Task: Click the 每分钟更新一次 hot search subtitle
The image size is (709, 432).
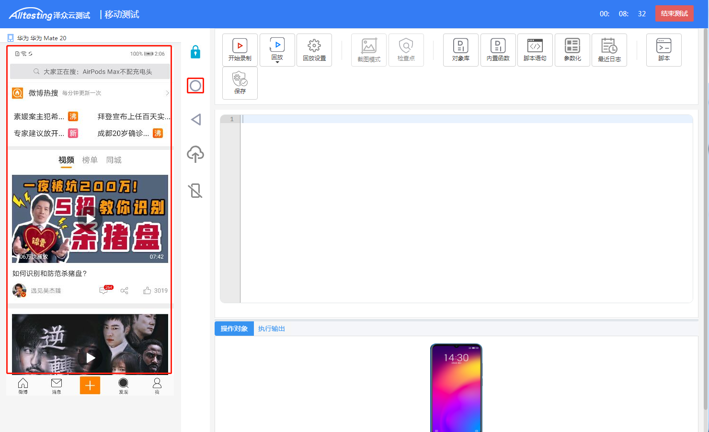Action: click(x=82, y=93)
